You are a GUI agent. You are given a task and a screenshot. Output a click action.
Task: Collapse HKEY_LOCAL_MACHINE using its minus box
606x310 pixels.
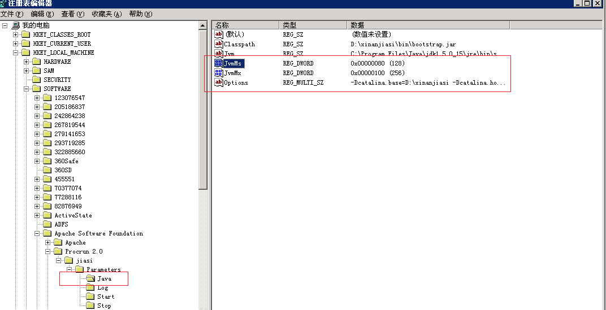(x=15, y=53)
